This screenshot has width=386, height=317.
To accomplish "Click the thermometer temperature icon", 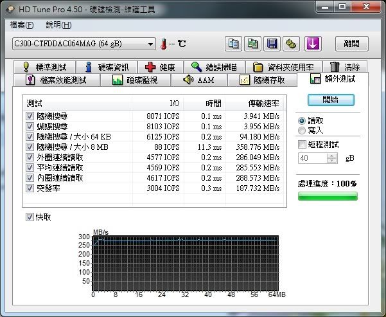I will (x=164, y=44).
